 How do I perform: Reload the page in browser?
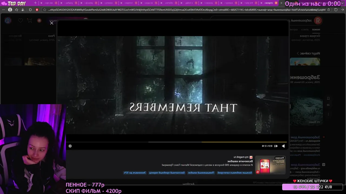tap(336, 10)
